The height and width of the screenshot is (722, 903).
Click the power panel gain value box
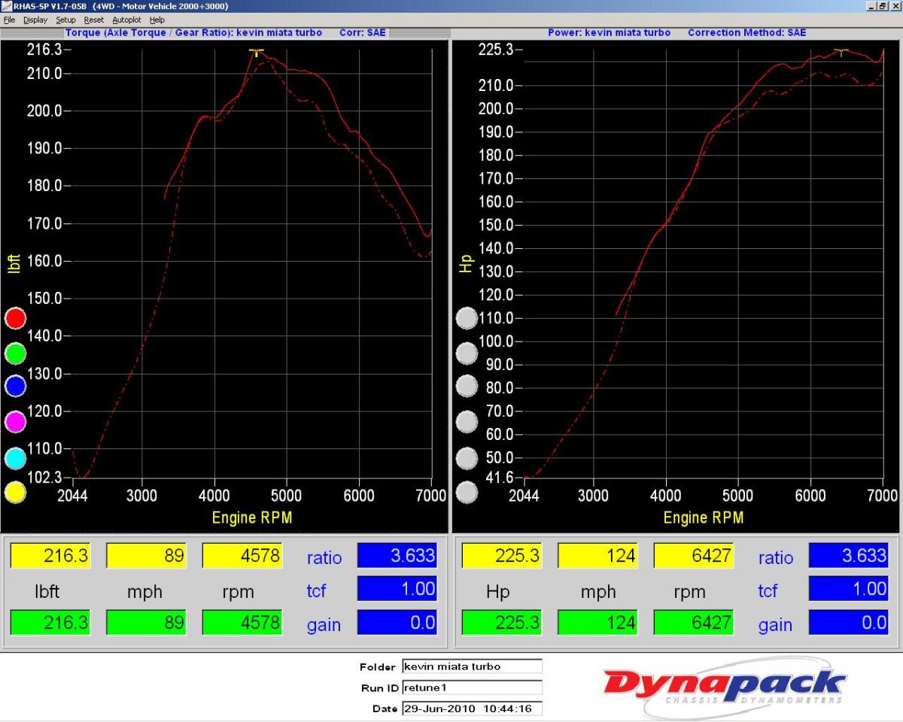click(848, 622)
